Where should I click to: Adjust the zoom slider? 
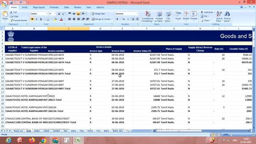(x=242, y=134)
